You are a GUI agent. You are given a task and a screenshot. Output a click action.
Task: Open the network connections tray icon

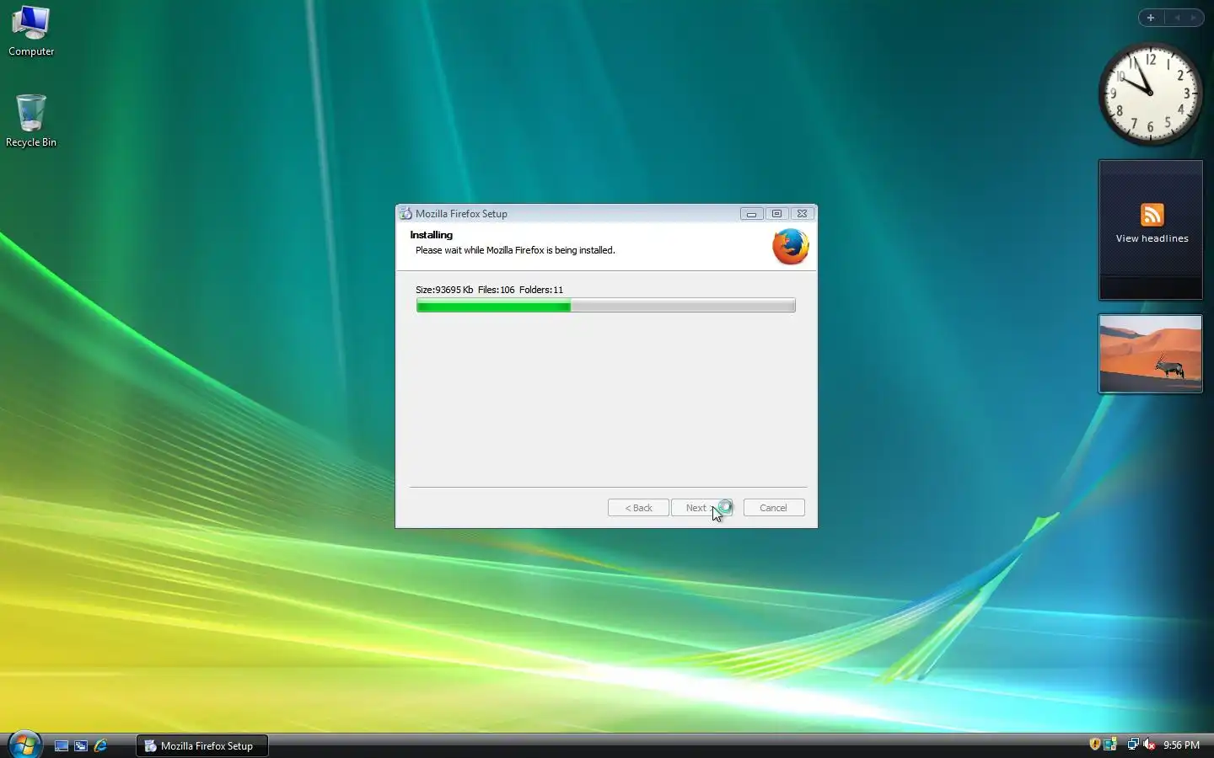click(x=1133, y=745)
